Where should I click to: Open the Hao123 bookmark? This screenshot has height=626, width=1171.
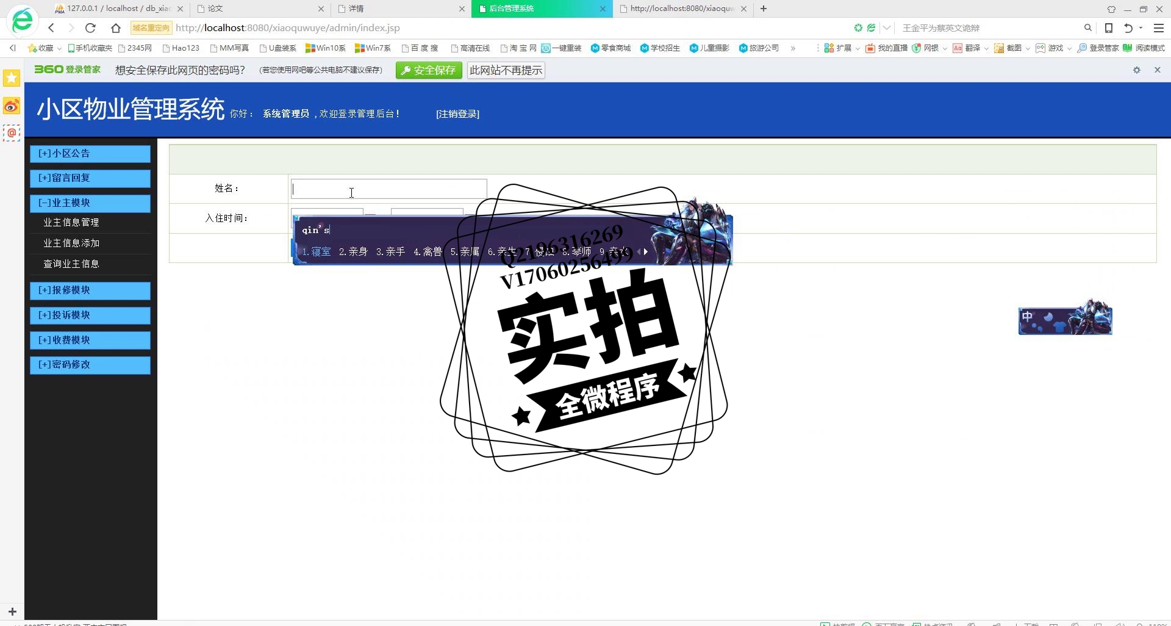(x=181, y=48)
